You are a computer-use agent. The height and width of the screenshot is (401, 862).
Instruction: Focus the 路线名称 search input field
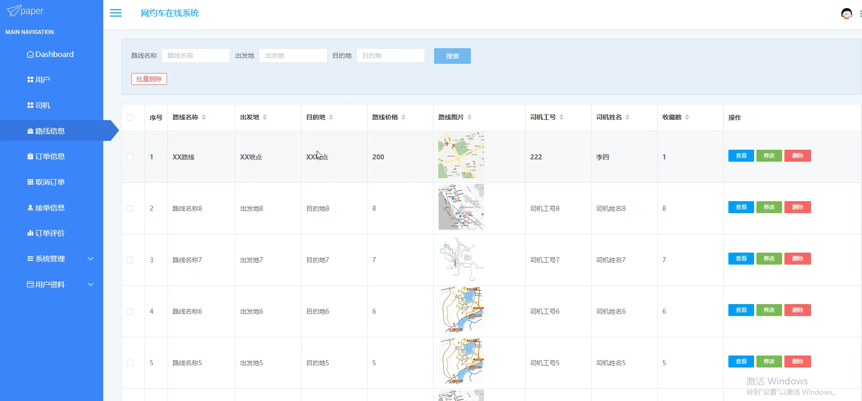(196, 56)
